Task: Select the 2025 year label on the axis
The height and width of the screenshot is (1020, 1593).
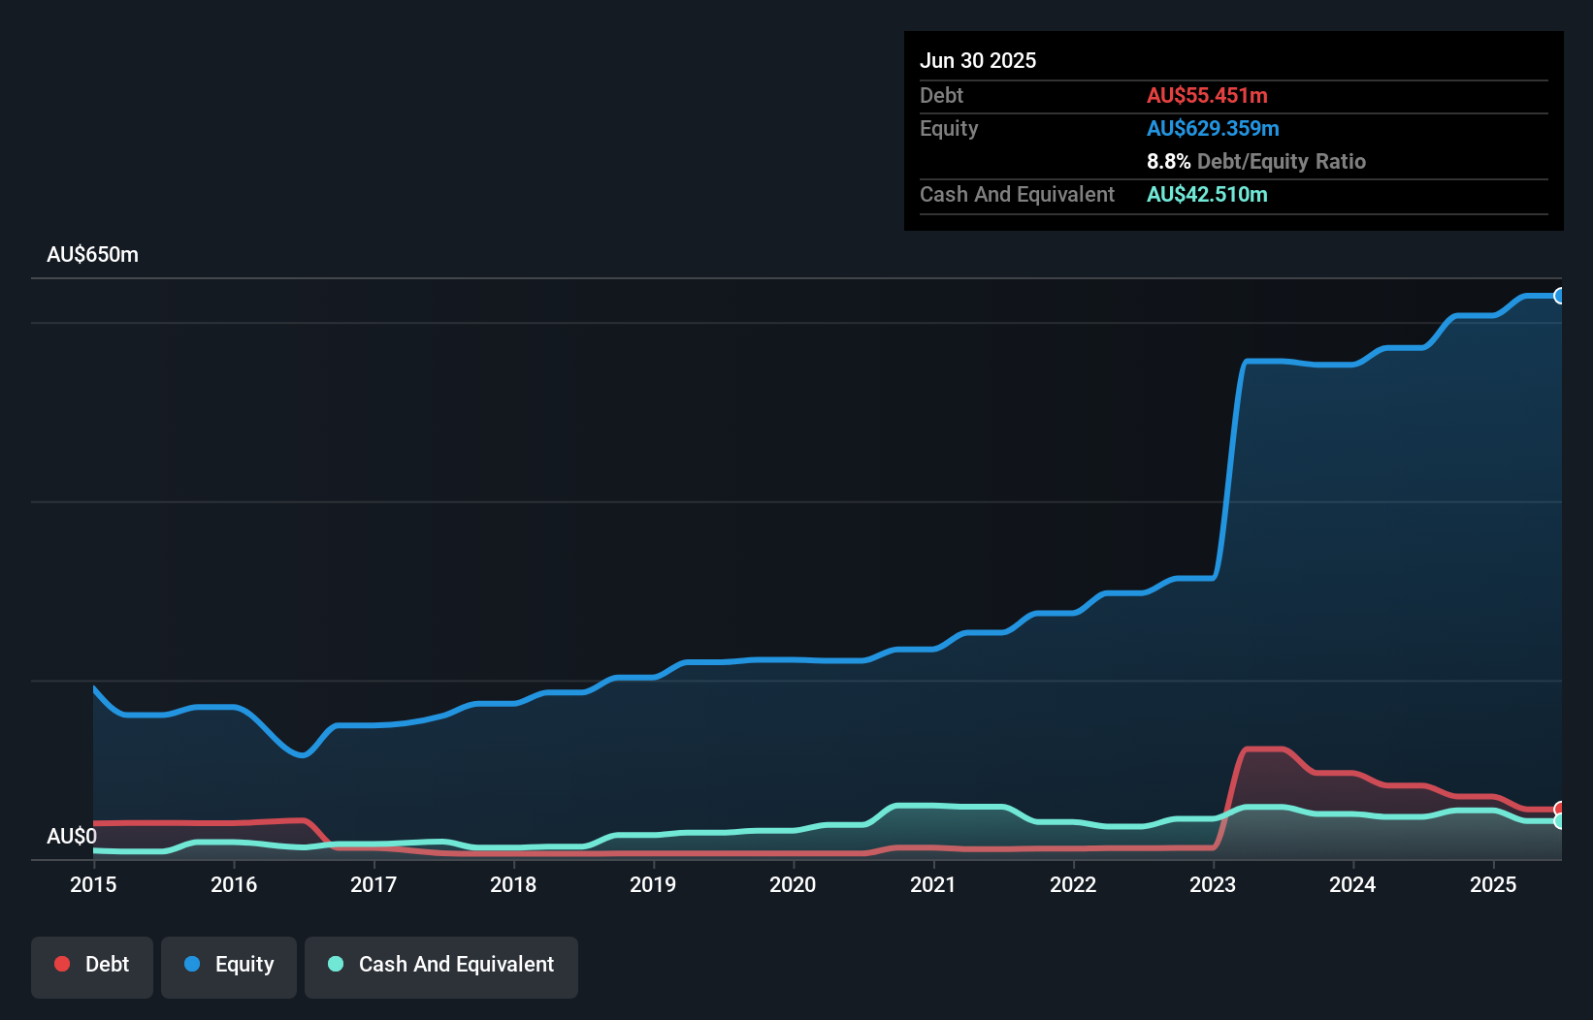Action: tap(1494, 885)
